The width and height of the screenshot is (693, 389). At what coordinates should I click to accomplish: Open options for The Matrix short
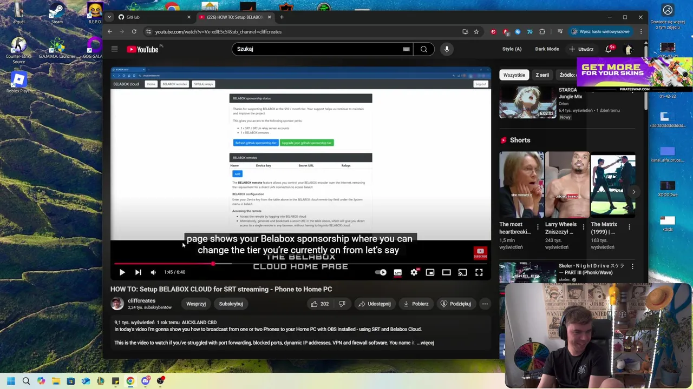[629, 227]
